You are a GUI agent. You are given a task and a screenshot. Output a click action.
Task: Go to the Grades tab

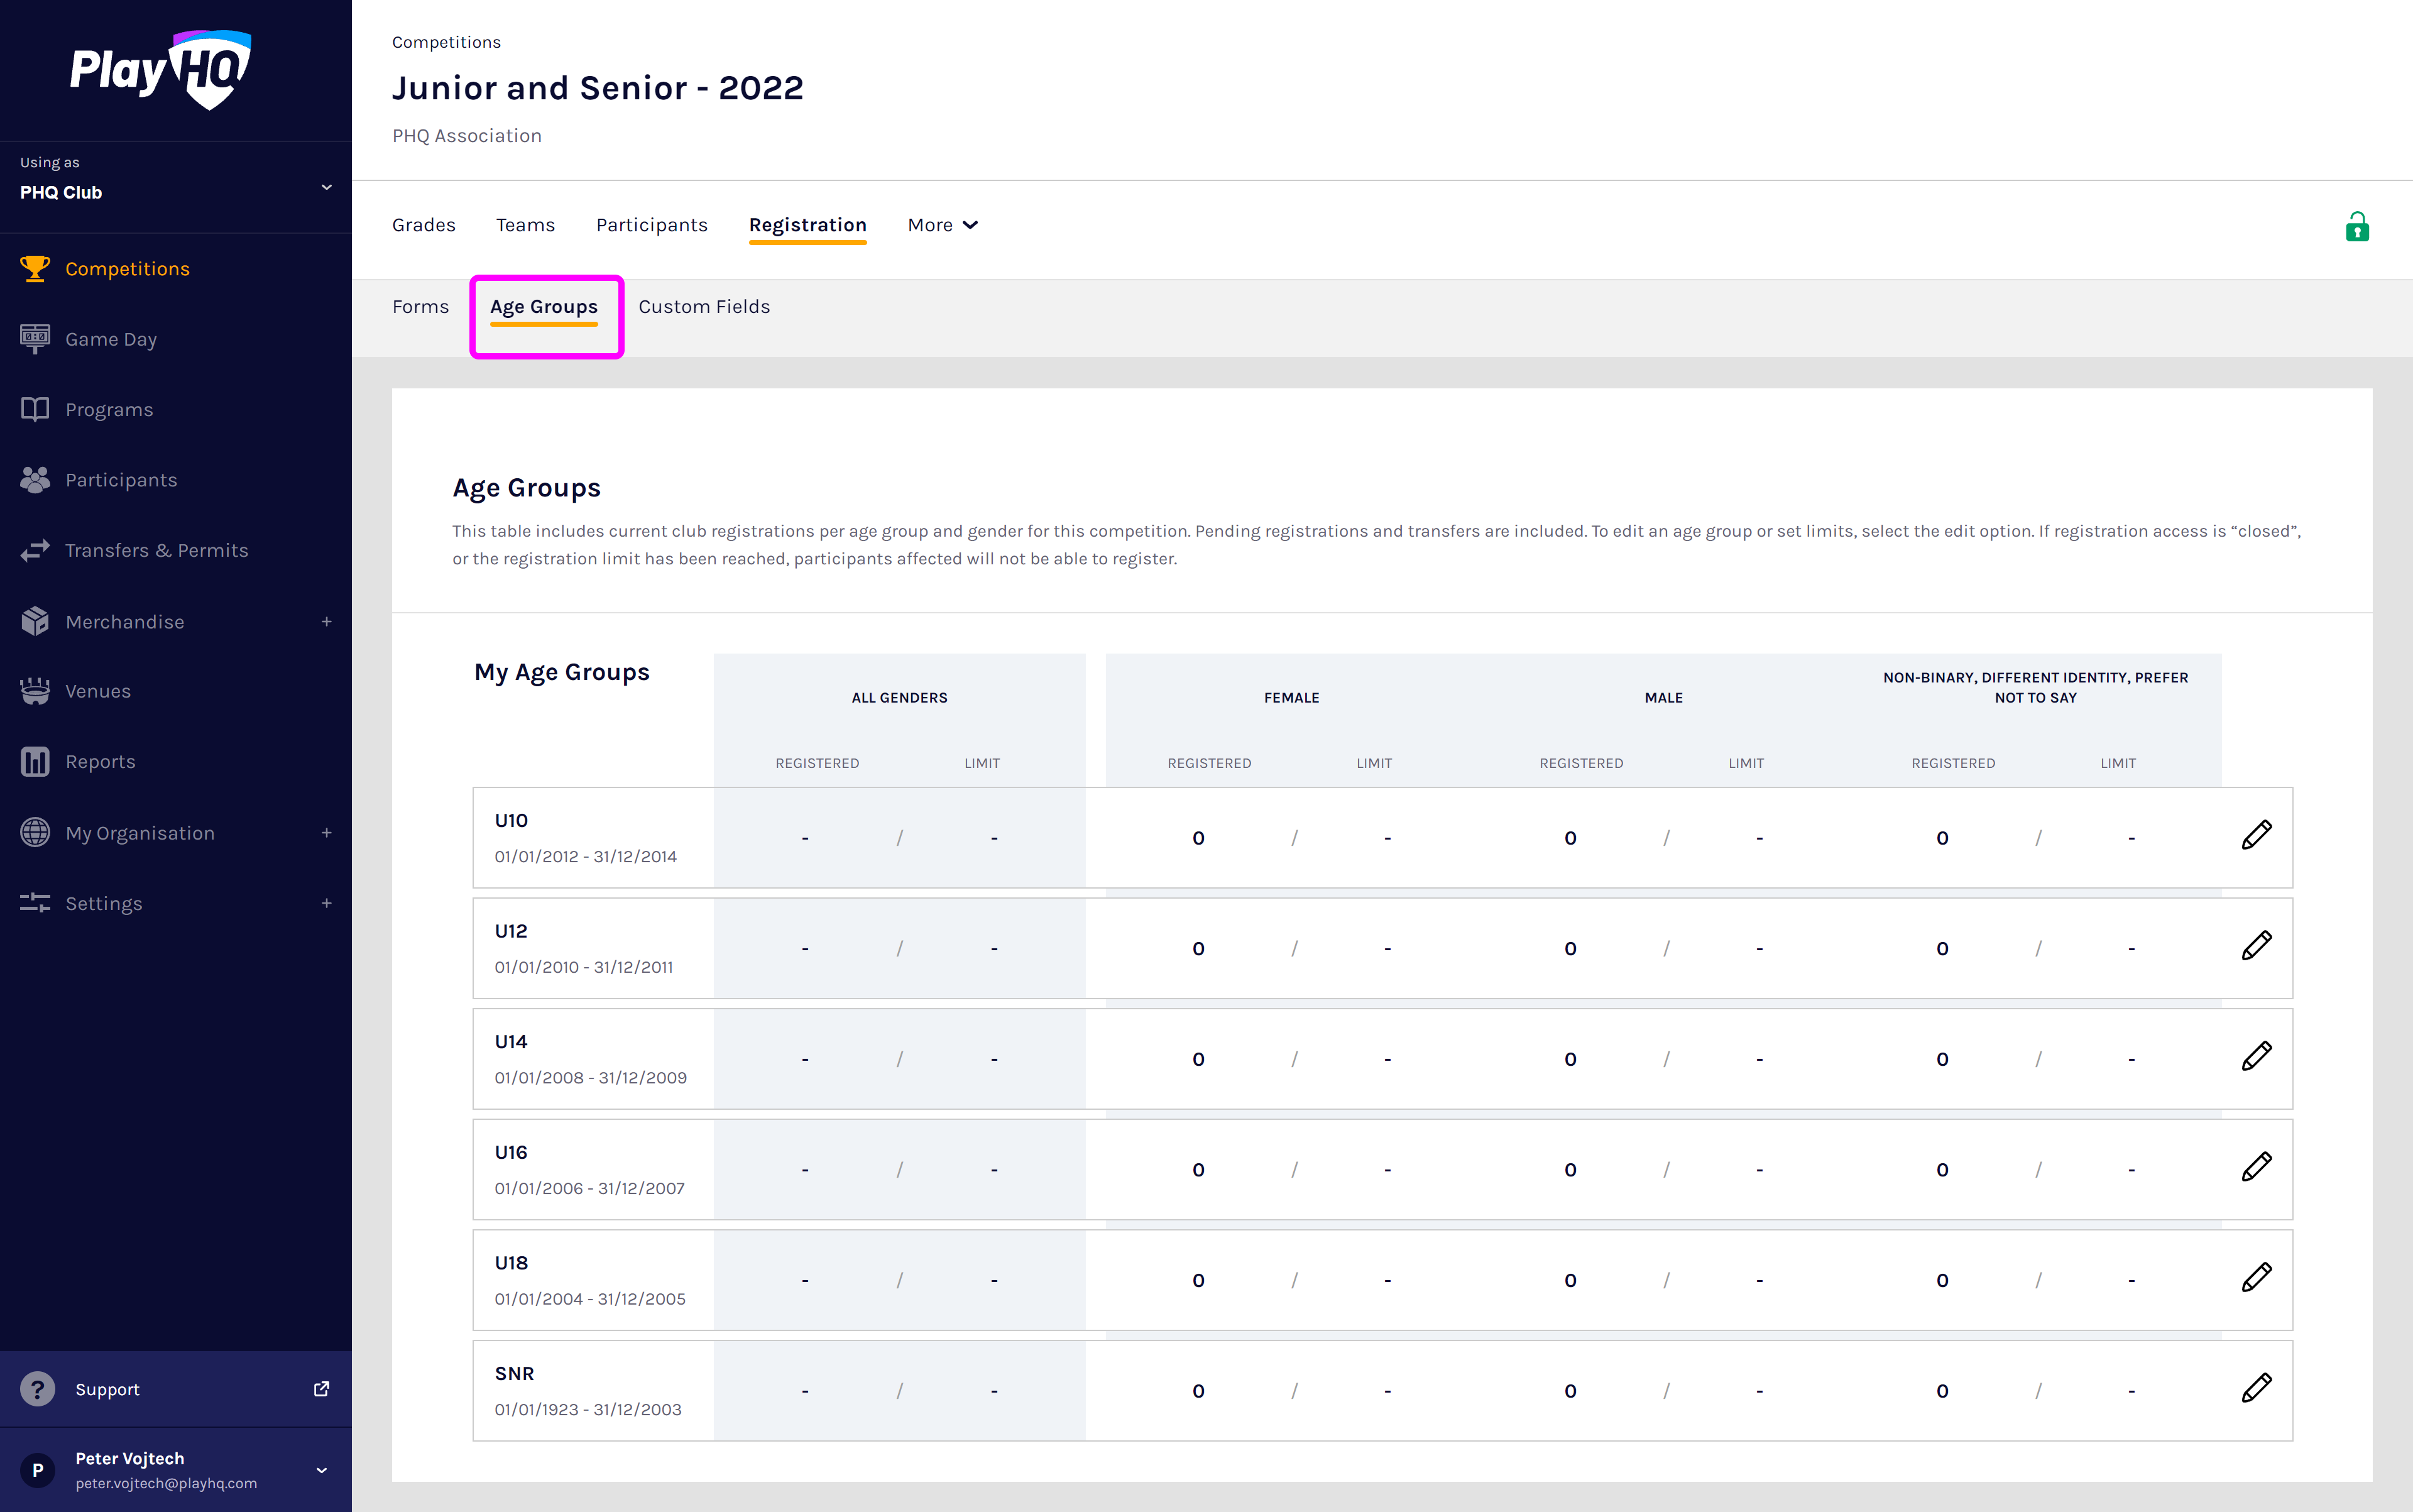pyautogui.click(x=423, y=225)
